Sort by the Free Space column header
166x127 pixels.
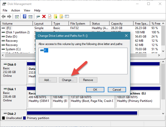coord(142,24)
